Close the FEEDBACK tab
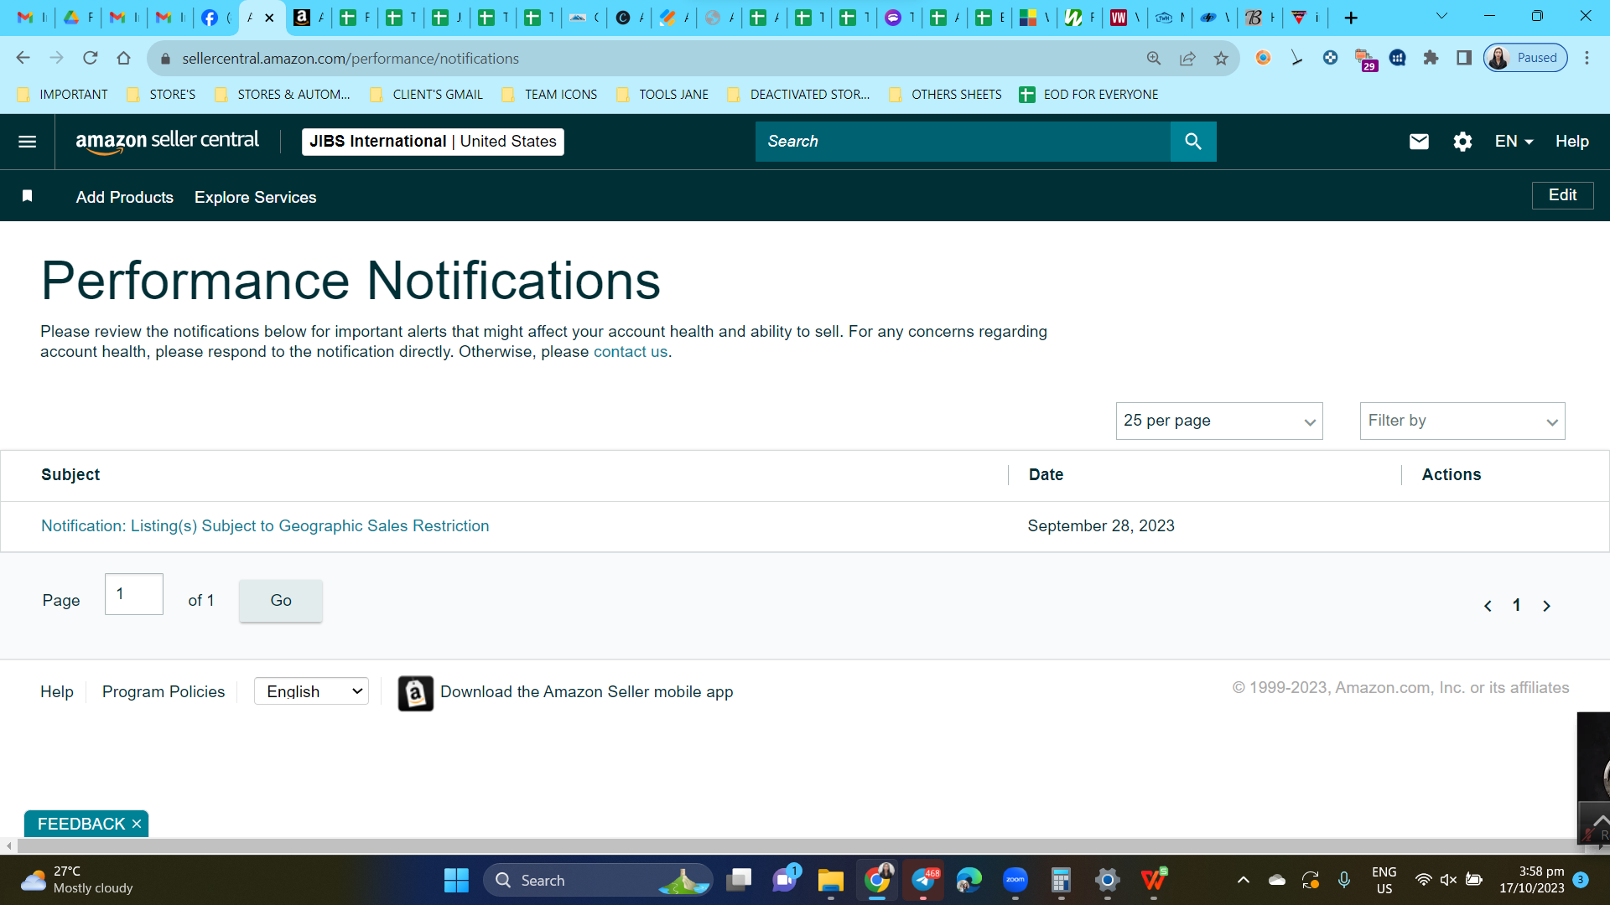Screen dimensions: 1610x905 (x=137, y=825)
